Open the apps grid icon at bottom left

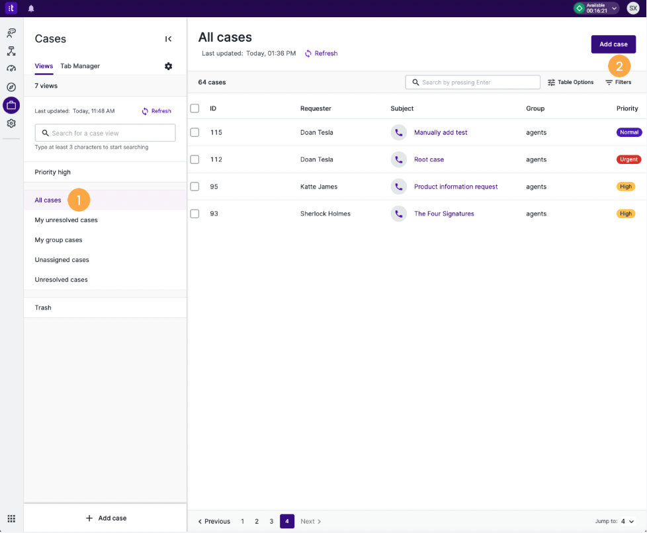tap(11, 518)
